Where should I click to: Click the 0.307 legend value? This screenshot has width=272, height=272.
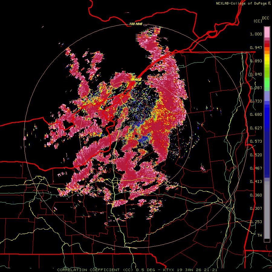tap(256, 209)
